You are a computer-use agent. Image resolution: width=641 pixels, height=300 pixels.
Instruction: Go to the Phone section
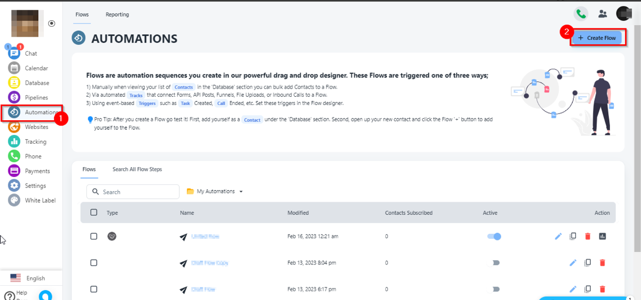15,156
